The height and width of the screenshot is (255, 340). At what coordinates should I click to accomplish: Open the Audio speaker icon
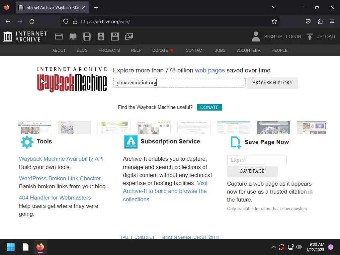(101, 37)
